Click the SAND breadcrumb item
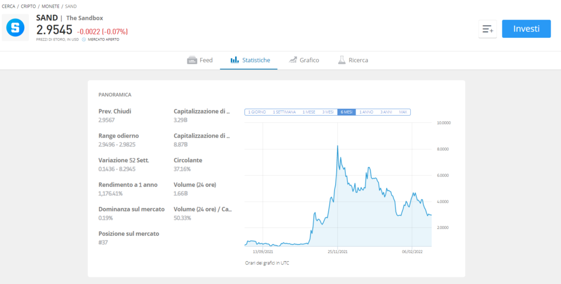561x284 pixels. point(71,7)
